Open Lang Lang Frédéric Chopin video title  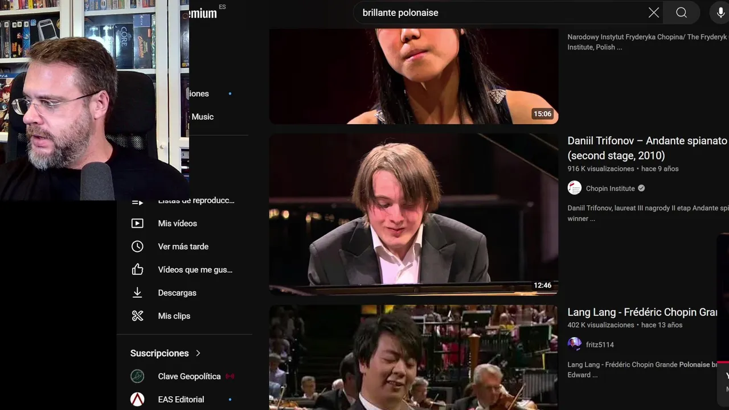pos(642,312)
